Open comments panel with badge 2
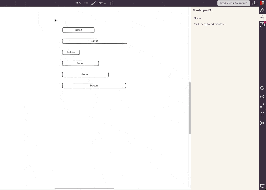Viewport: 266px width, 190px height. [x=262, y=25]
